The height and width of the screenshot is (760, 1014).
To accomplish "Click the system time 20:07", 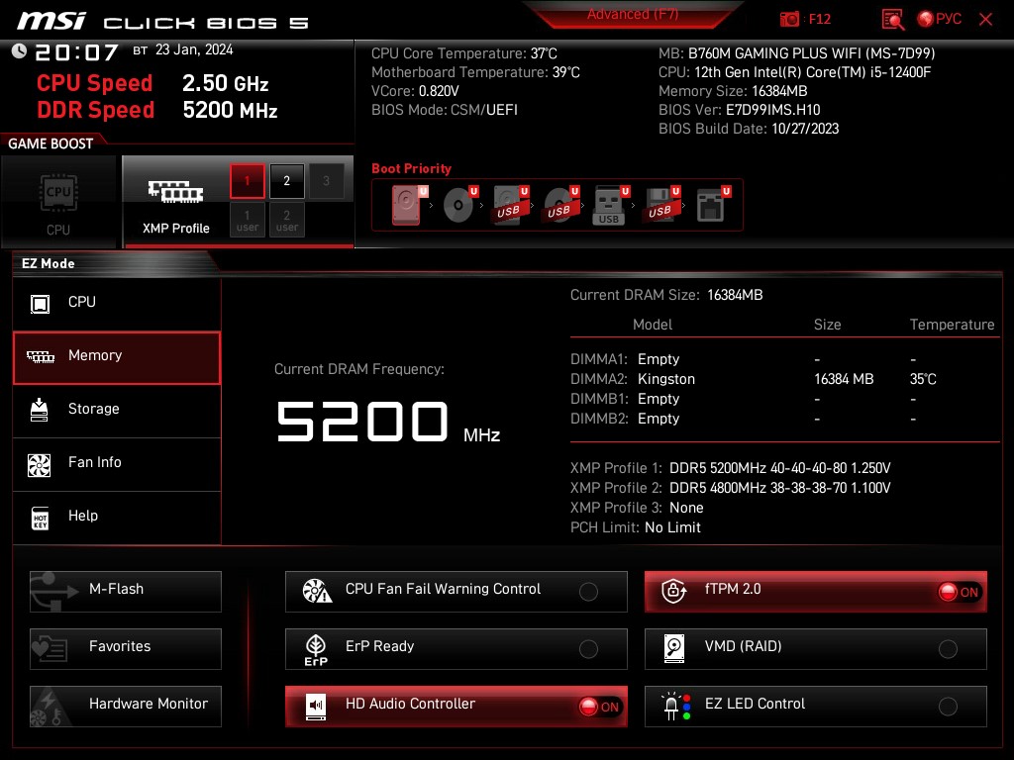I will pyautogui.click(x=76, y=51).
